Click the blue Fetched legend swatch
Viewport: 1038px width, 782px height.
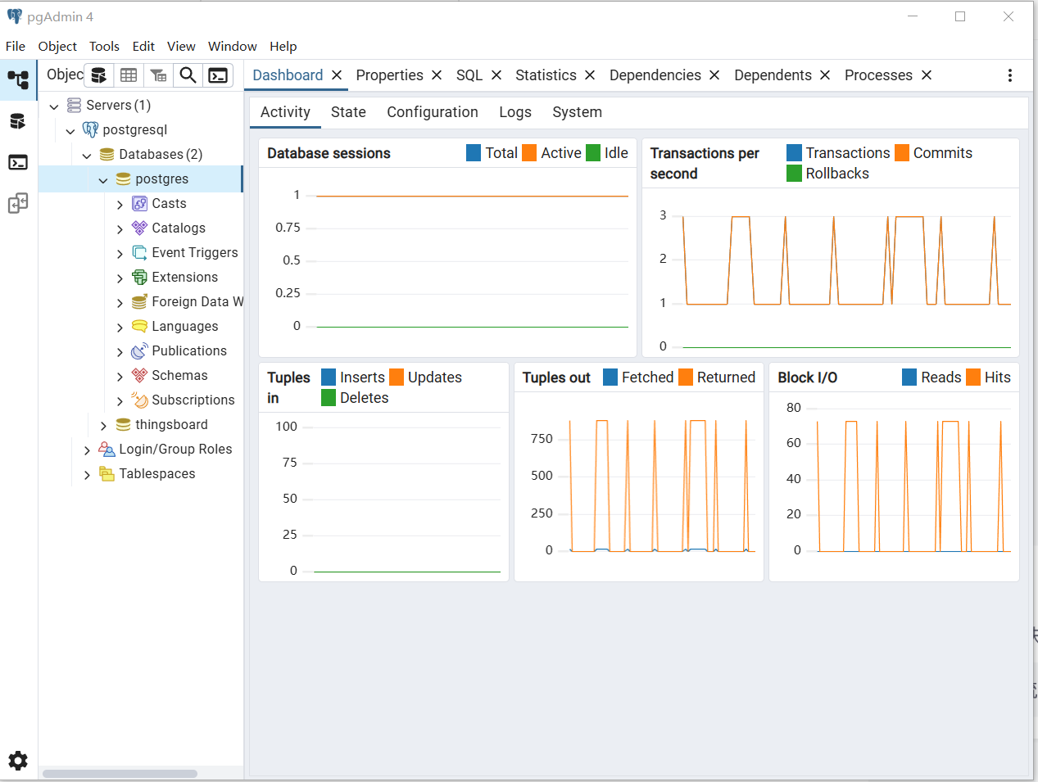[x=610, y=377]
